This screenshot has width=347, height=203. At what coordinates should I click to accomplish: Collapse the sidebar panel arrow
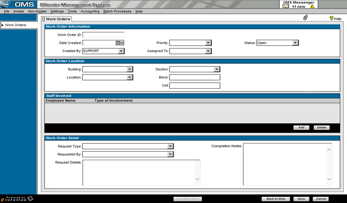(42, 19)
